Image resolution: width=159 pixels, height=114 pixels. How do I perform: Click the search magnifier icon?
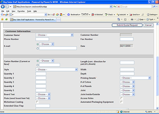[x=154, y=7]
